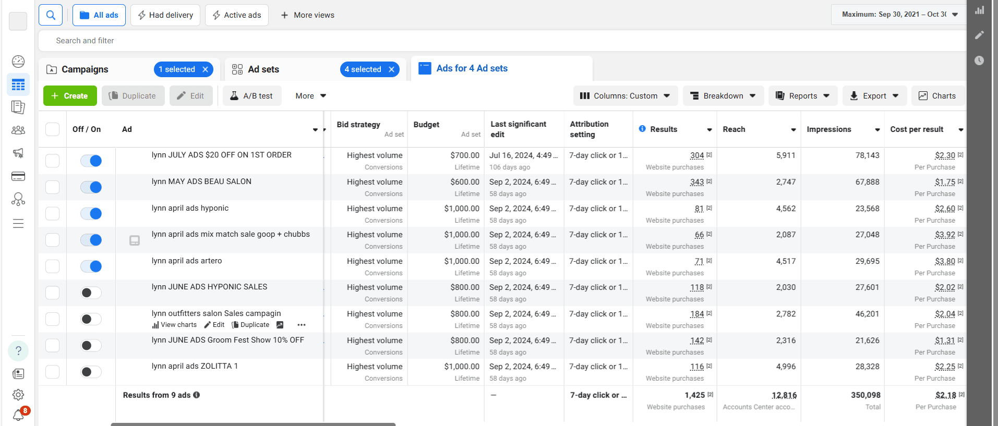
Task: Expand the More menu in toolbar
Action: click(311, 96)
